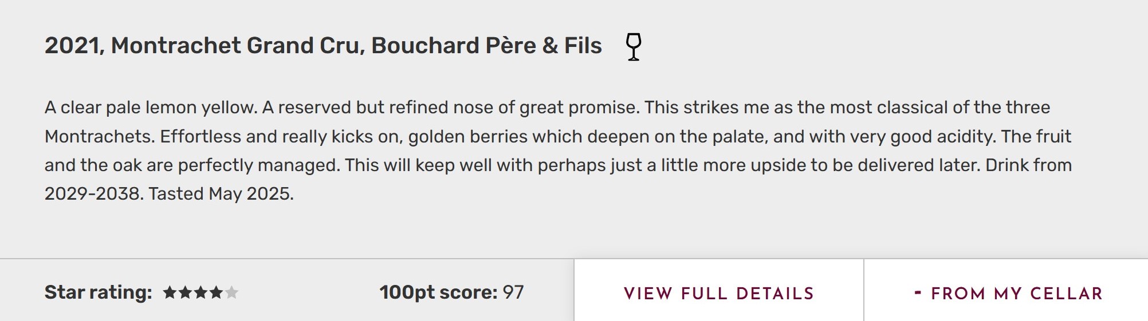1148x321 pixels.
Task: Click the score value 97
Action: click(x=513, y=292)
